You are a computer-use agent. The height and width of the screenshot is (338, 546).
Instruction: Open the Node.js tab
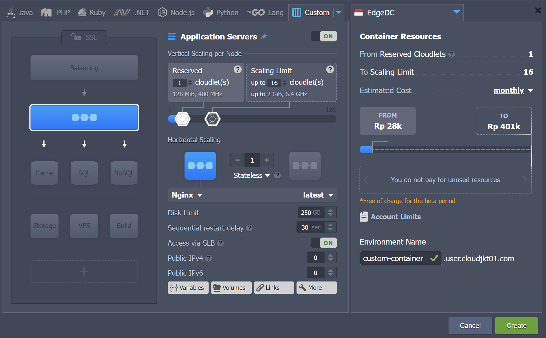pyautogui.click(x=176, y=13)
